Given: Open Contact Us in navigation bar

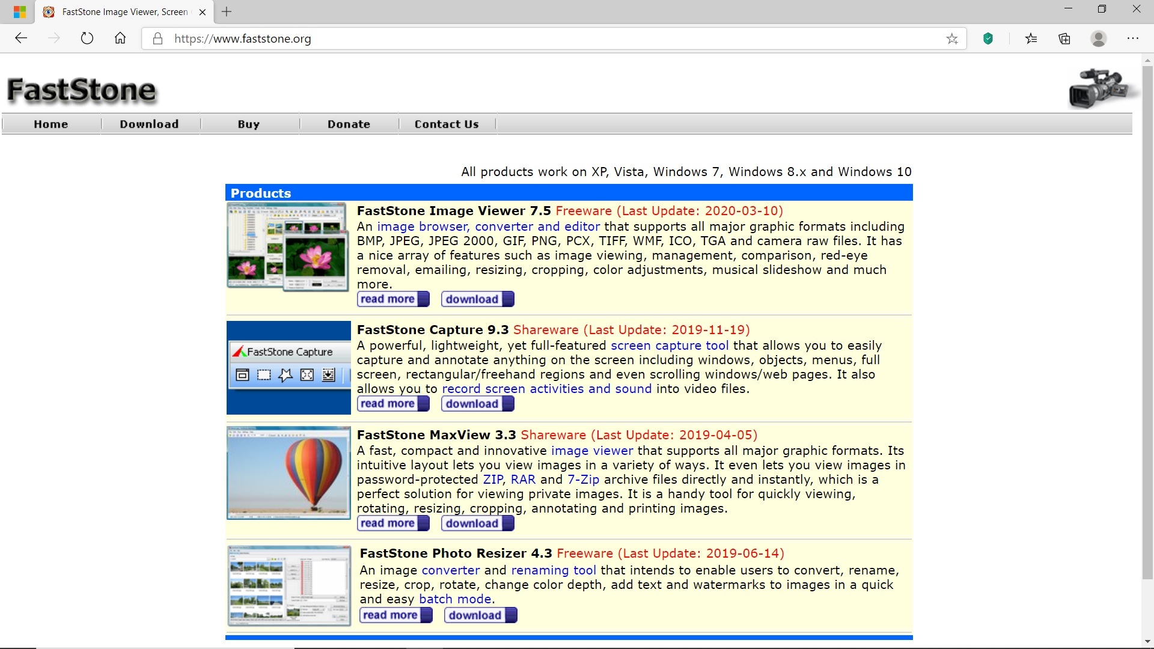Looking at the screenshot, I should click(x=446, y=124).
